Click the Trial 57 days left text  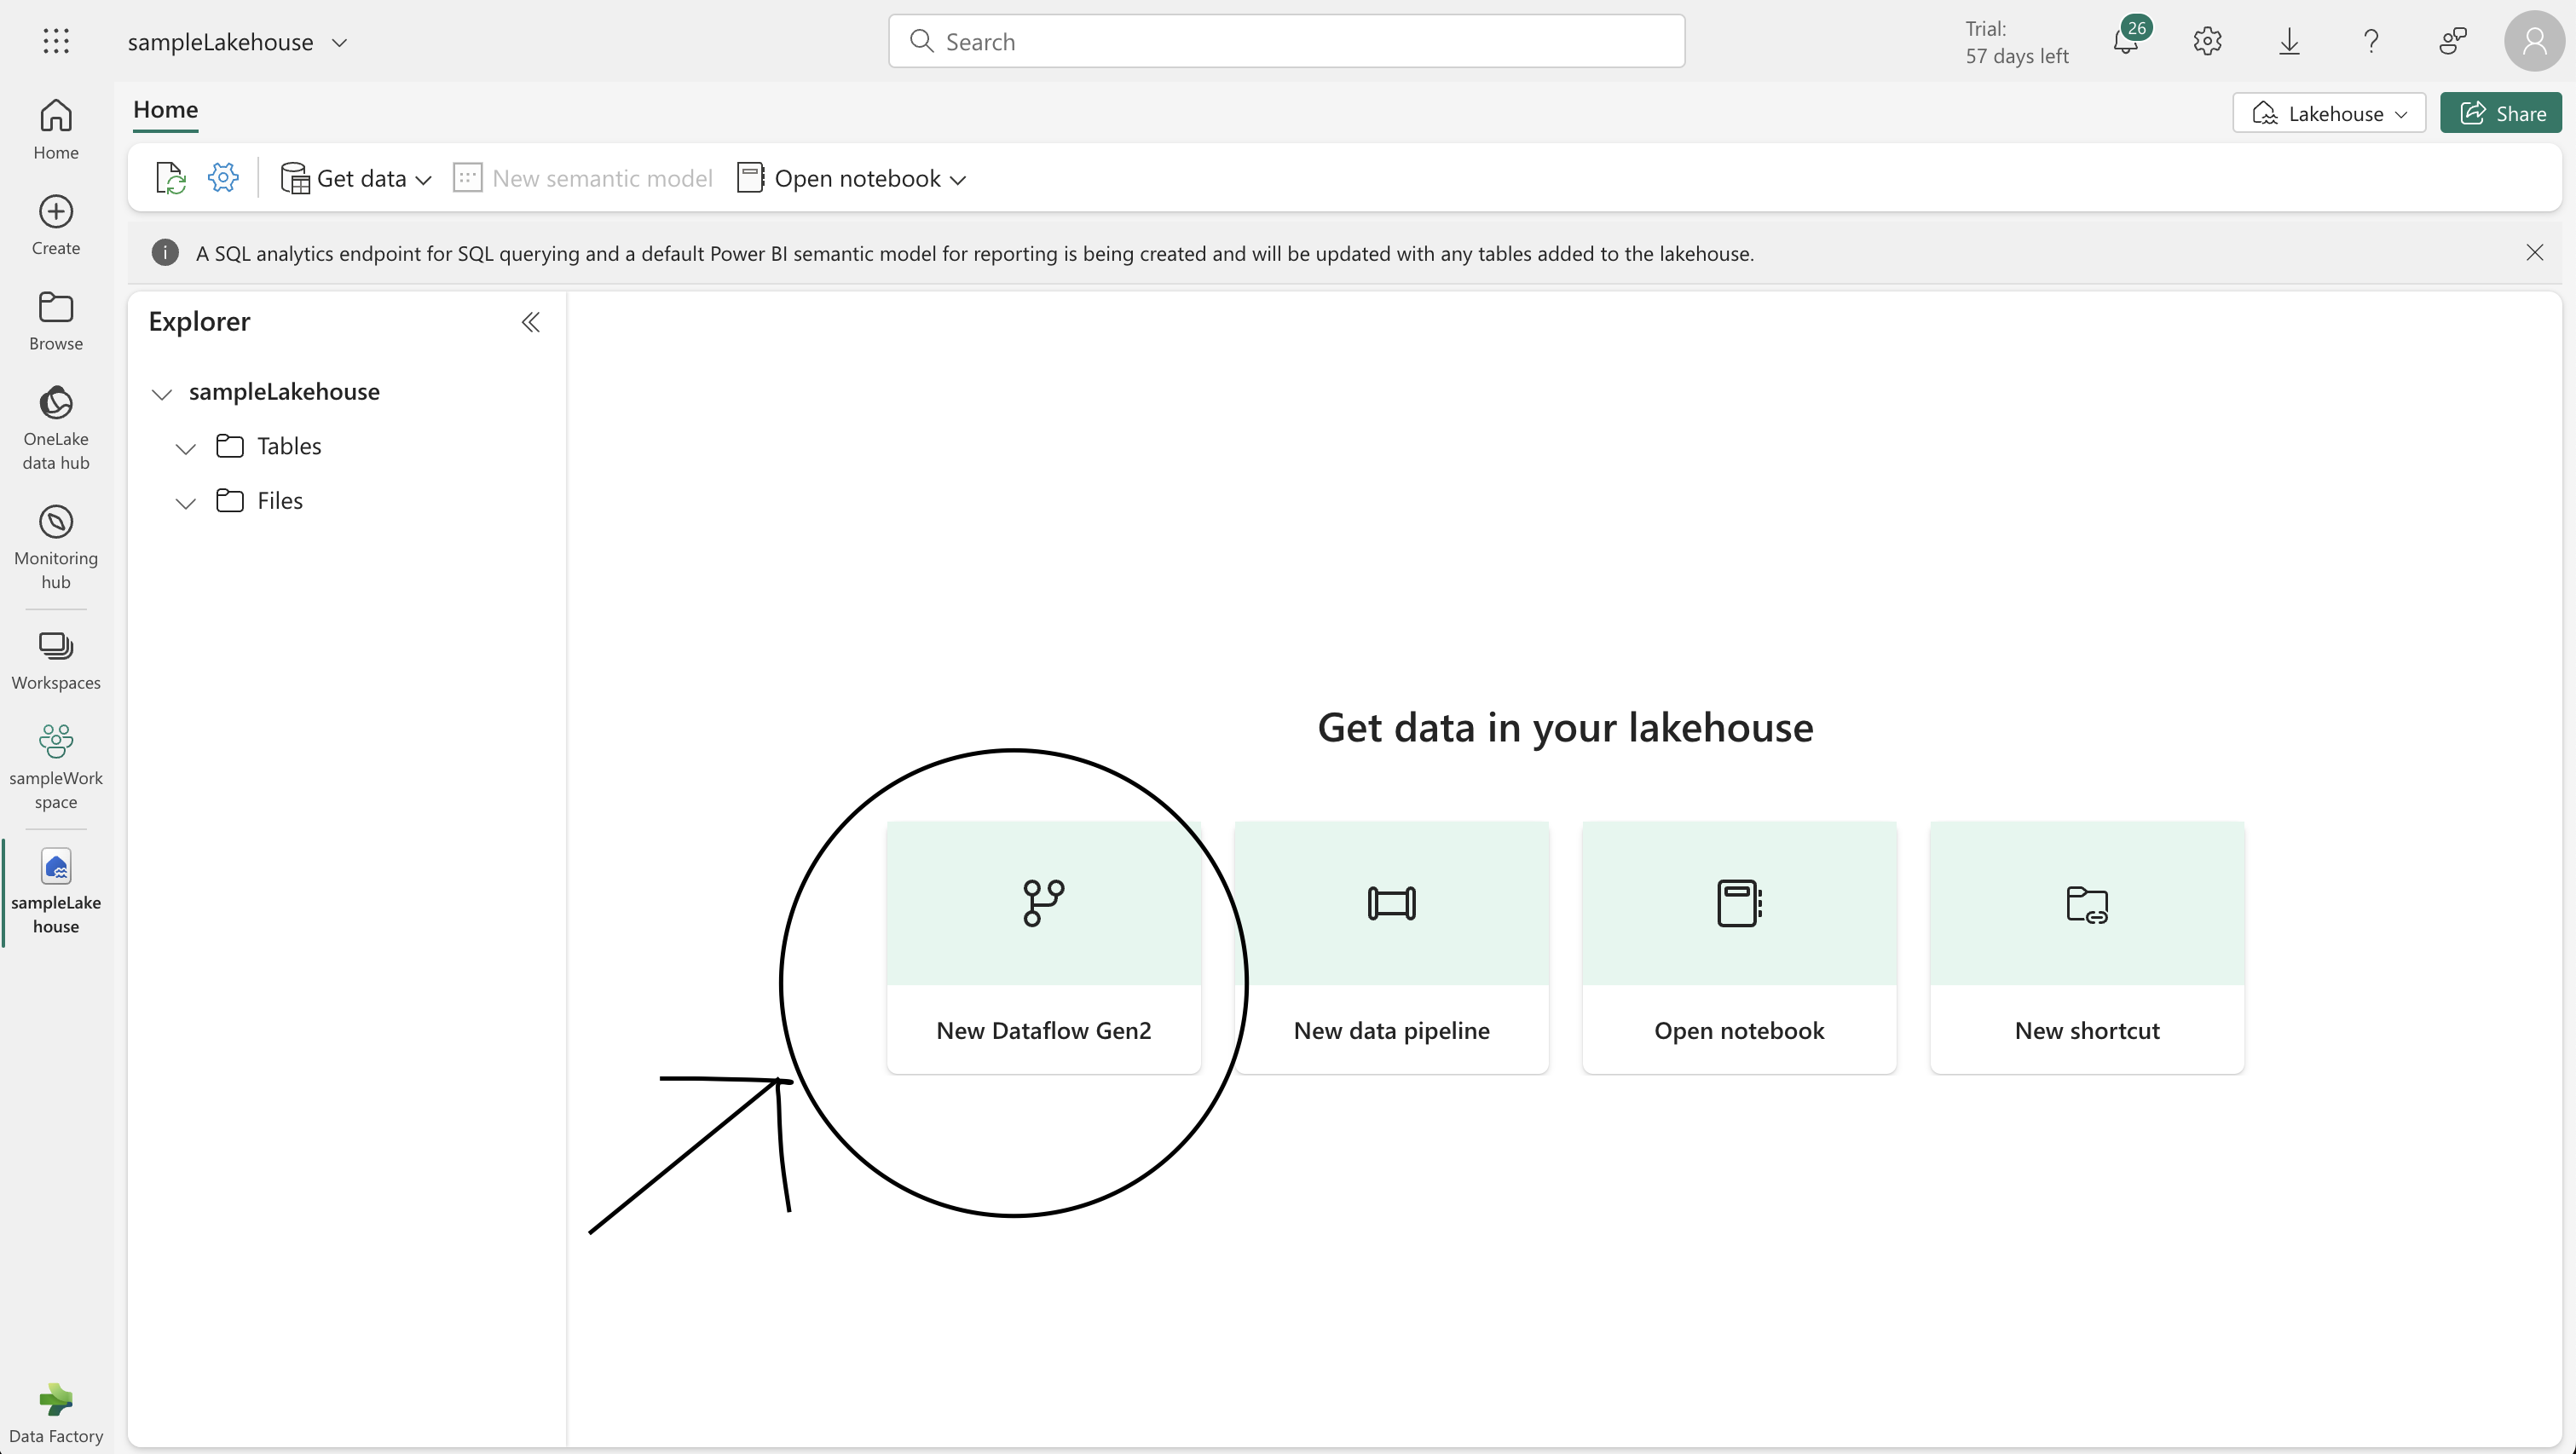point(2016,42)
